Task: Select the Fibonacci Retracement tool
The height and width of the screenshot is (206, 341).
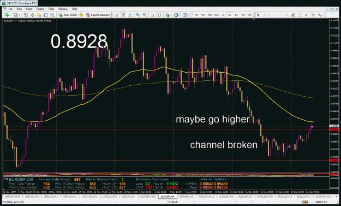Action: point(300,15)
